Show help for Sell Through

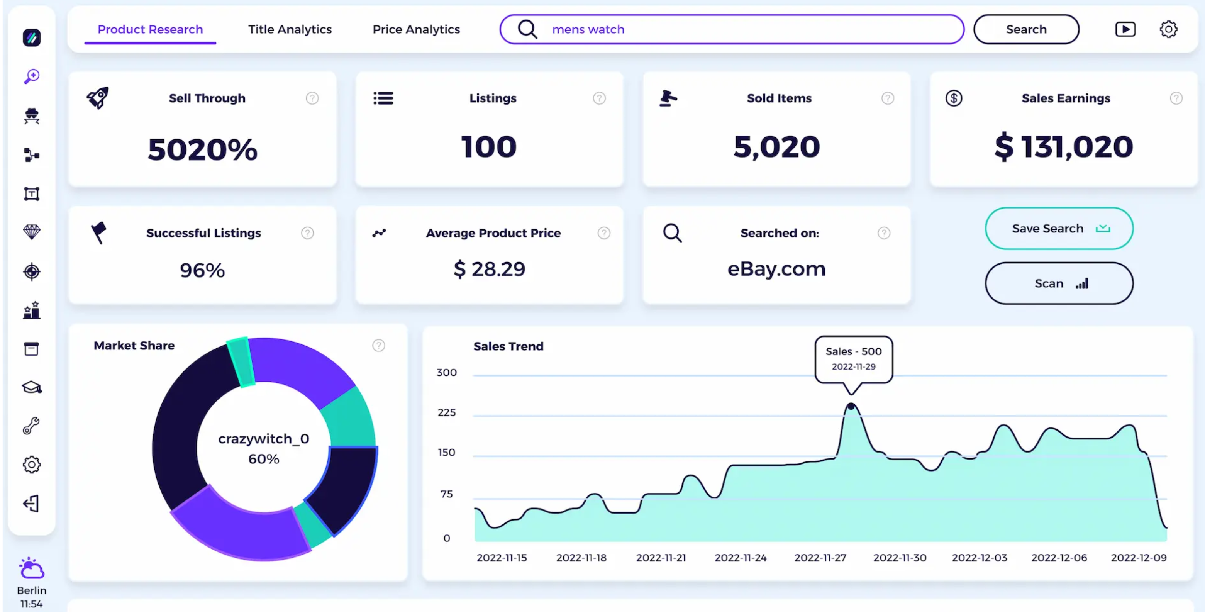[312, 98]
